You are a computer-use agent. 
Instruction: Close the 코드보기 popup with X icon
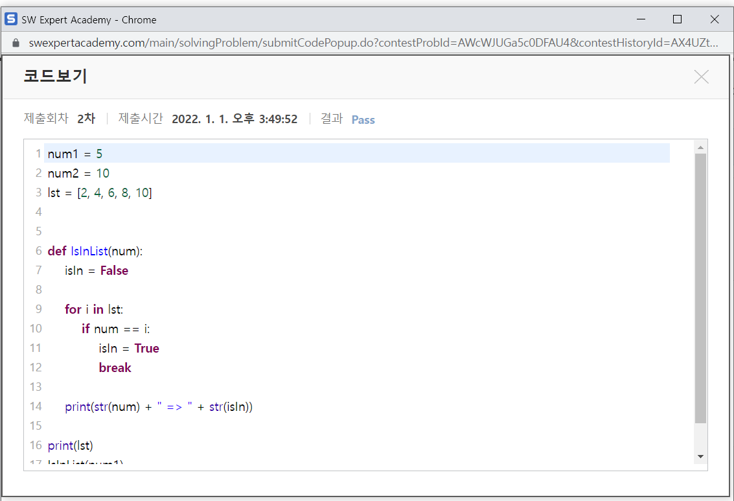tap(701, 76)
